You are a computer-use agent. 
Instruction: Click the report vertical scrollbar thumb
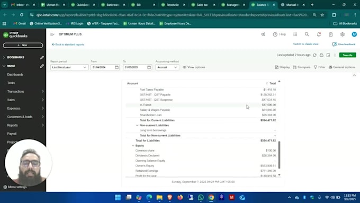279,155
